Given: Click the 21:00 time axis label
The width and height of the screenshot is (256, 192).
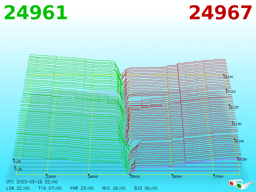Looking at the screenshot, I should pyautogui.click(x=228, y=77).
